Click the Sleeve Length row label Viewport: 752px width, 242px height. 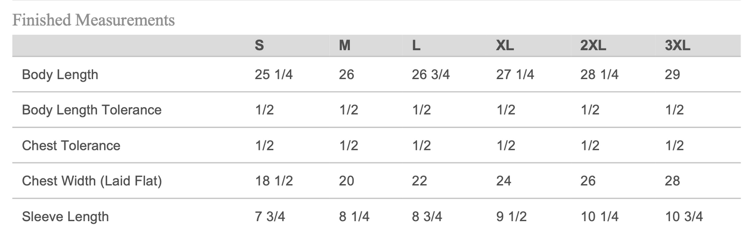click(x=65, y=216)
